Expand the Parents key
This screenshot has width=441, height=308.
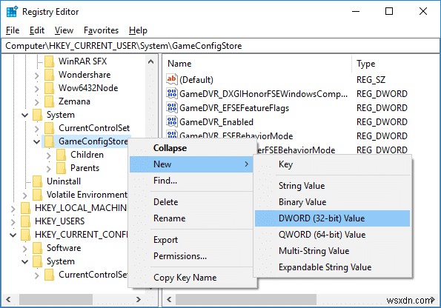pos(49,169)
